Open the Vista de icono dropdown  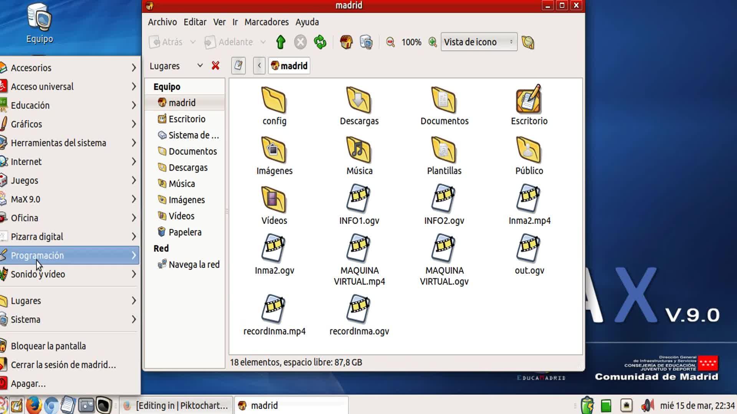pos(478,42)
